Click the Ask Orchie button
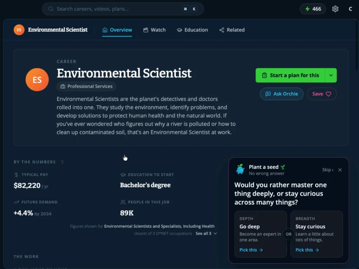 pos(282,94)
